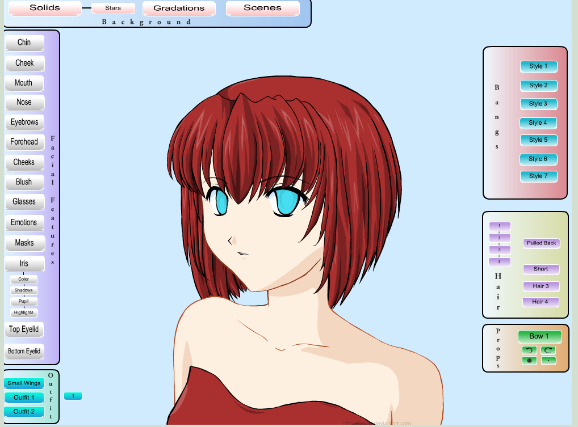The image size is (578, 427).
Task: Apply bangs Style 6
Action: pos(539,159)
